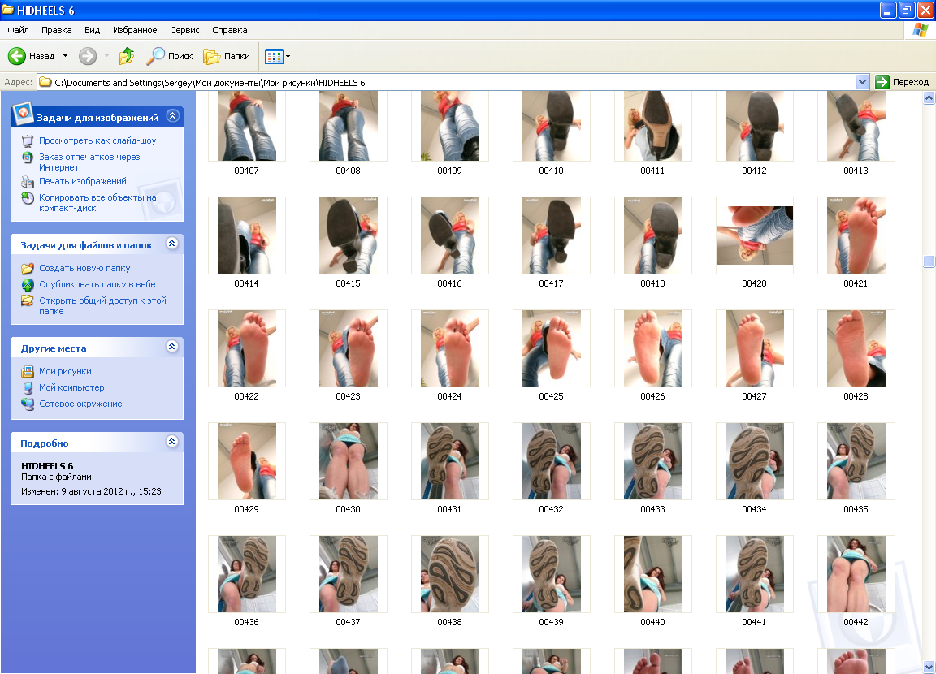The image size is (936, 674).
Task: Click the Мой компьютер icon
Action: click(28, 387)
